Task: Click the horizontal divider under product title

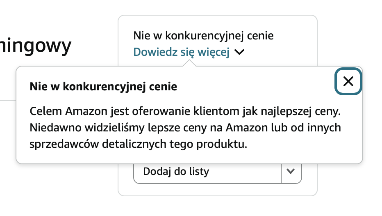Action: coord(7,100)
